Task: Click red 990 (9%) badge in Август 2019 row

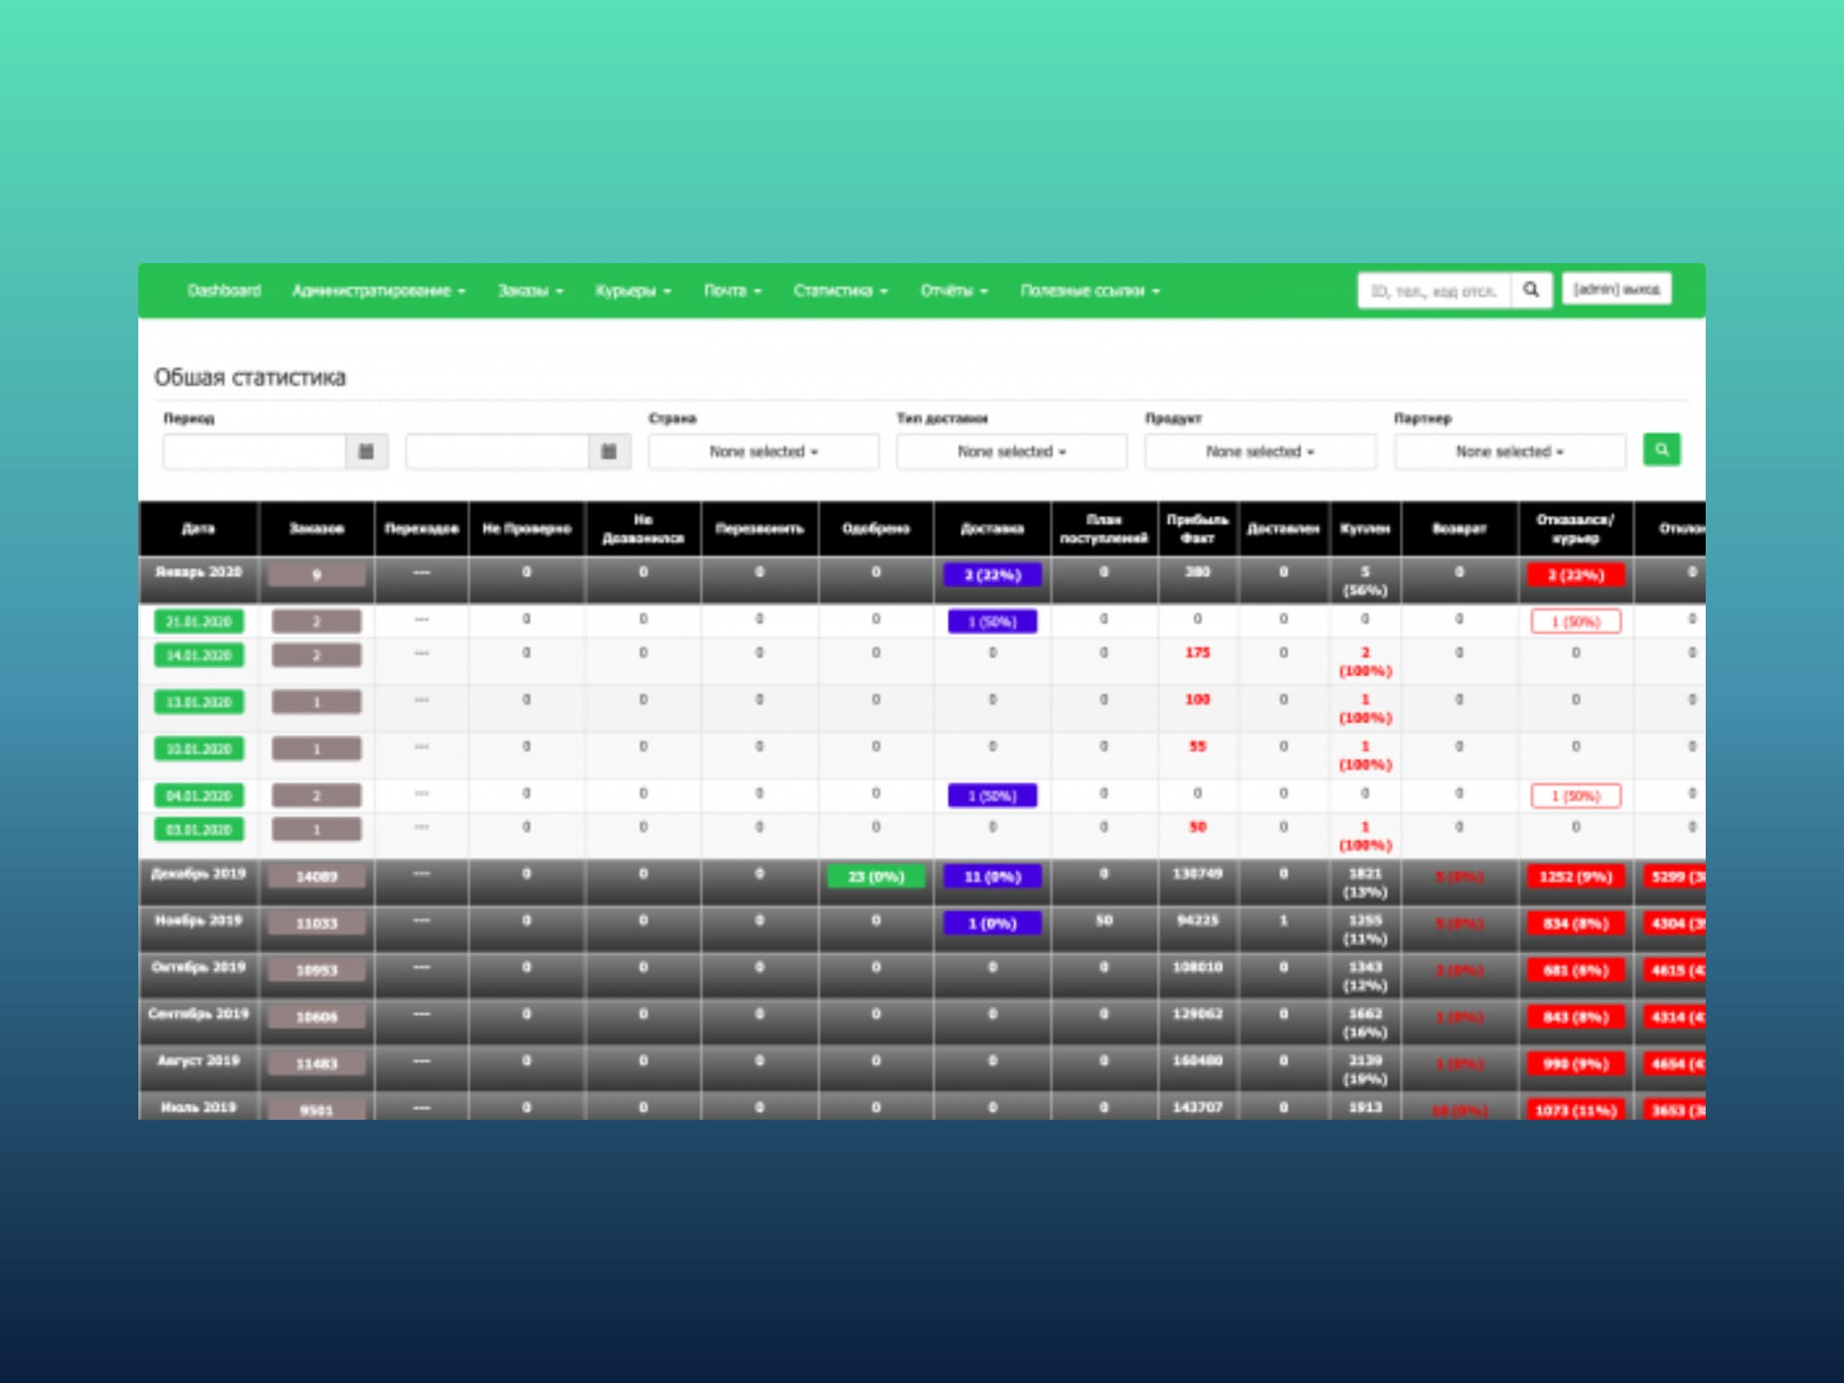Action: (1576, 1063)
